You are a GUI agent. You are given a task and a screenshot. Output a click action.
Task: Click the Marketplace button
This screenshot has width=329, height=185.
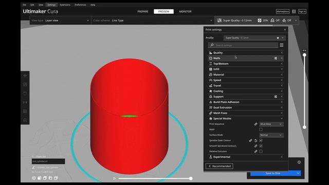(x=283, y=11)
